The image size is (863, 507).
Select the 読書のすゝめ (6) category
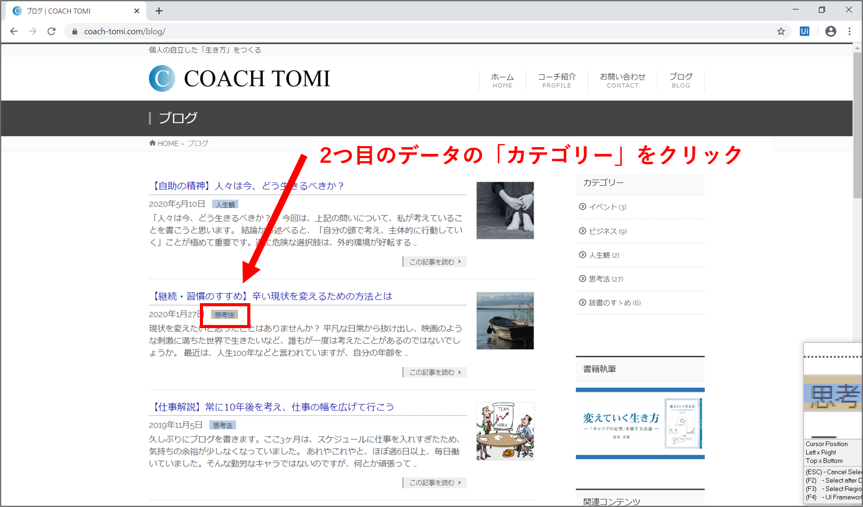click(x=614, y=303)
